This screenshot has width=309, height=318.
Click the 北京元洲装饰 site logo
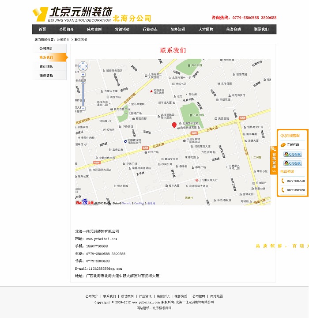[x=72, y=15]
